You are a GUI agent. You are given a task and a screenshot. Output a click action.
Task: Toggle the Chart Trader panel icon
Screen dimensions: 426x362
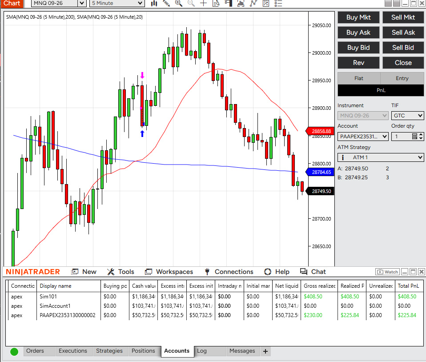(229, 3)
